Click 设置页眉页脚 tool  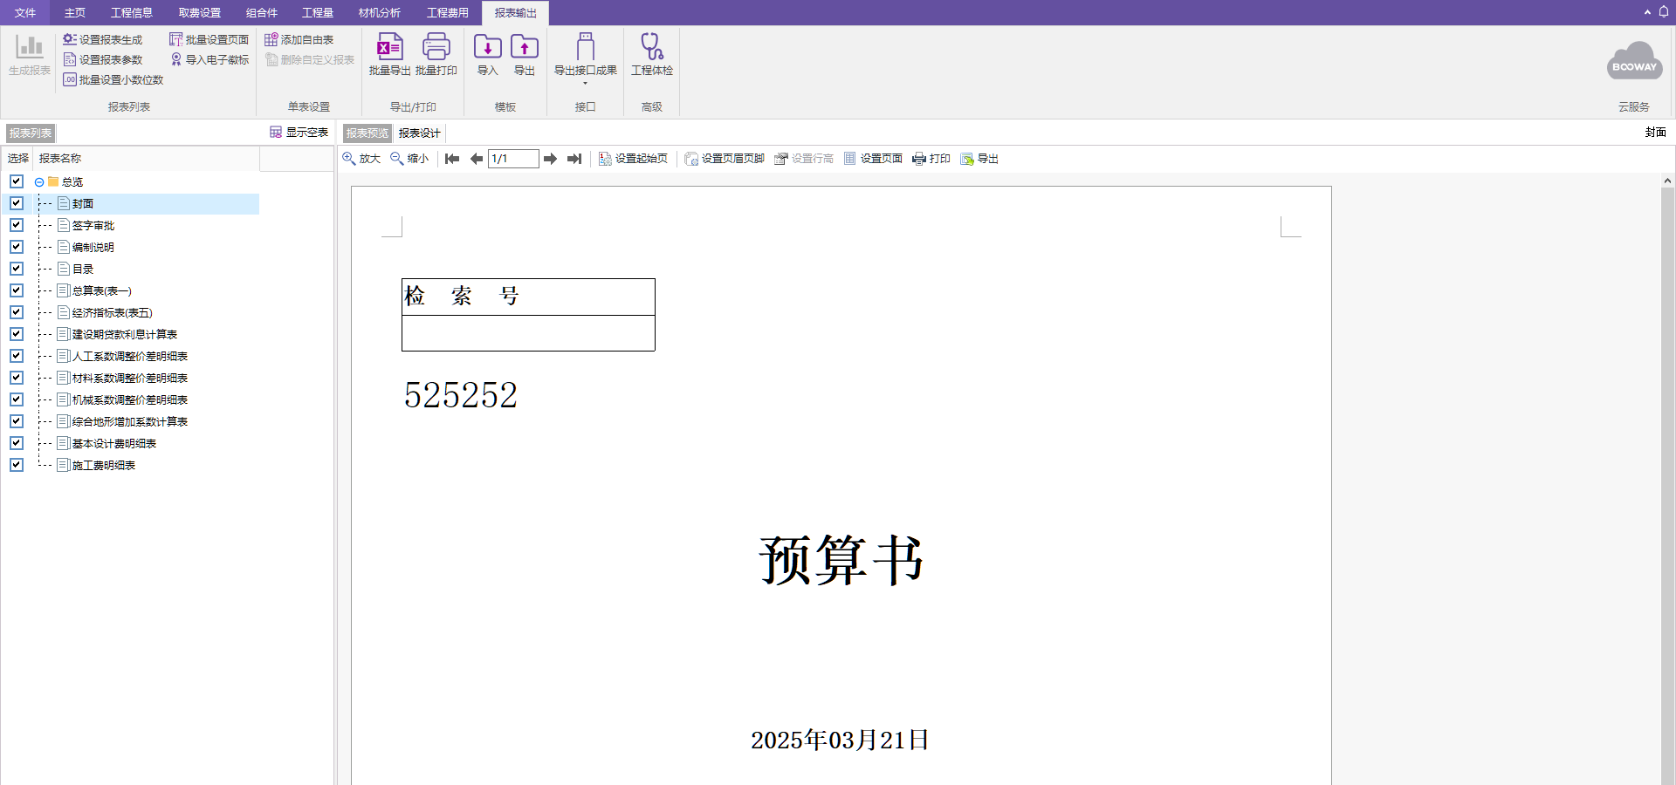(x=725, y=159)
